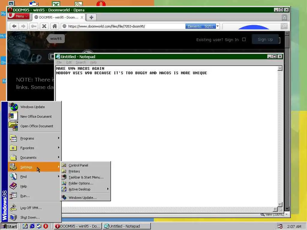307x230 pixels.
Task: Choose Log Off VM4...
Action: [x=34, y=208]
